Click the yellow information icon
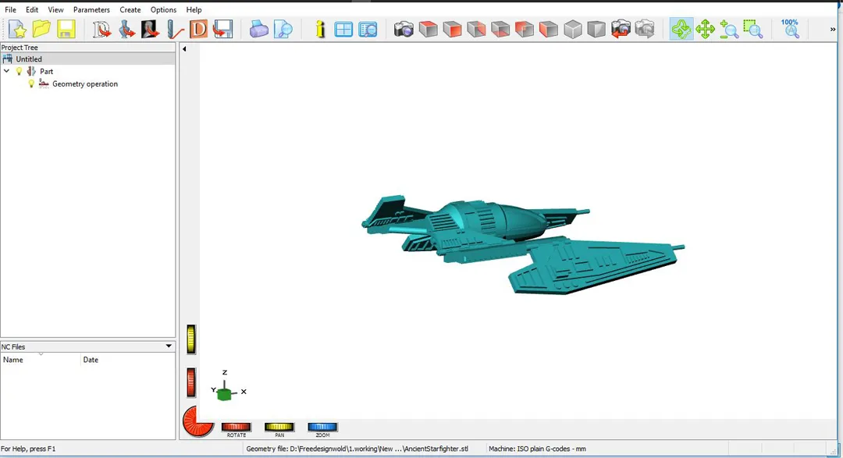843x458 pixels. tap(320, 30)
